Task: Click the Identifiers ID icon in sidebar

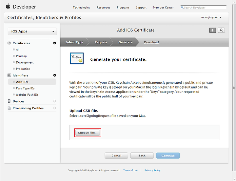Action: pyautogui.click(x=9, y=75)
